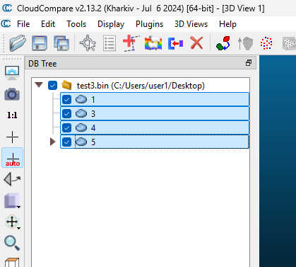Click the red cross trace polyline icon
296x267 pixels.
click(x=131, y=43)
